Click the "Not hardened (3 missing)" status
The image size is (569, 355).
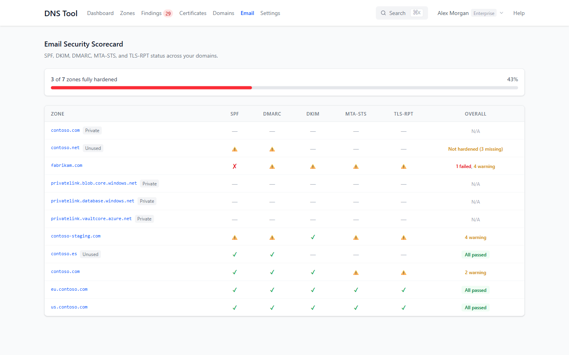[475, 149]
